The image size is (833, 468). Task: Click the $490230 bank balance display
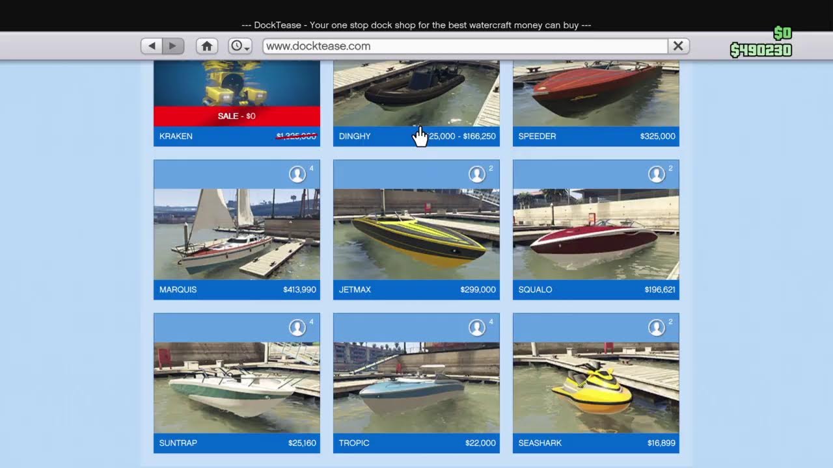761,50
